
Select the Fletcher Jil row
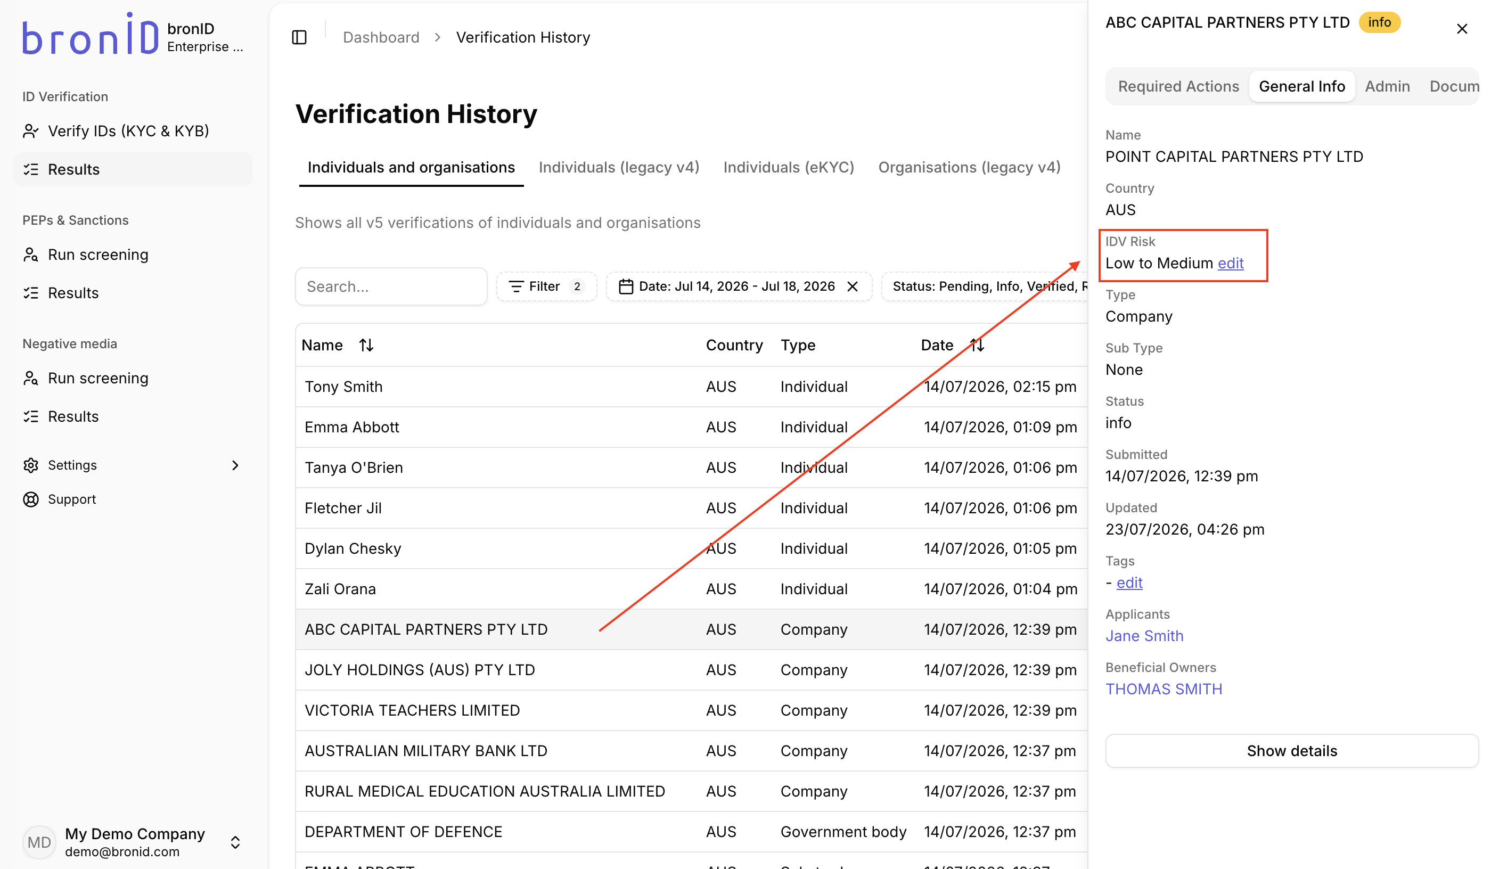(691, 508)
